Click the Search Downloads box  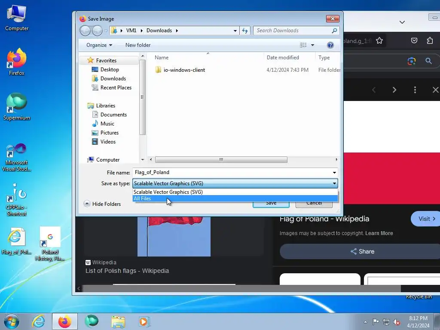[x=296, y=31]
